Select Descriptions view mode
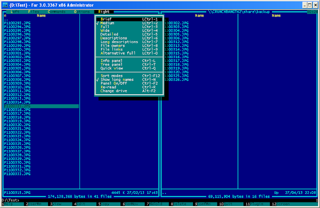This screenshot has height=208, width=320. pyautogui.click(x=129, y=38)
